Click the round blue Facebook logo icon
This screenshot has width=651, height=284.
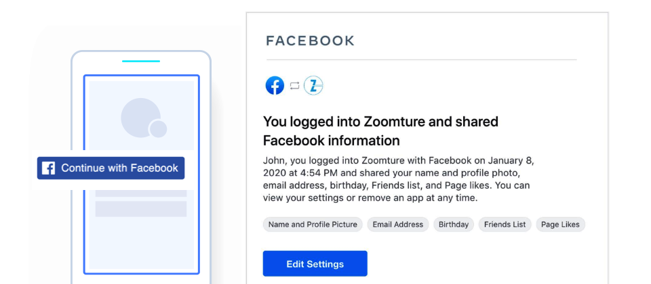[275, 86]
